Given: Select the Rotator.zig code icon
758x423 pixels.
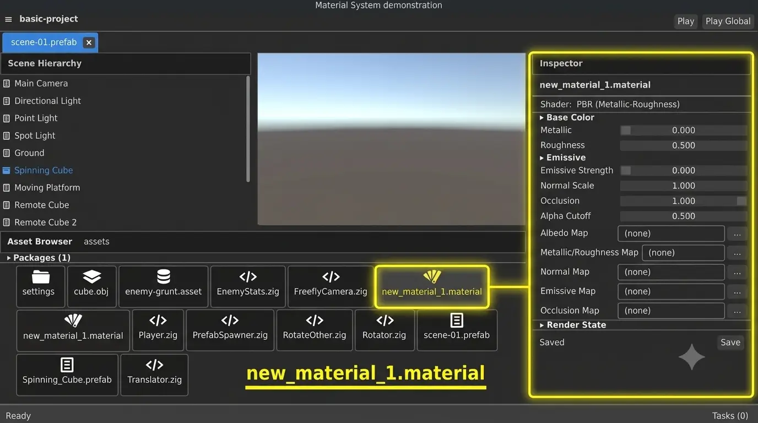Looking at the screenshot, I should point(385,320).
